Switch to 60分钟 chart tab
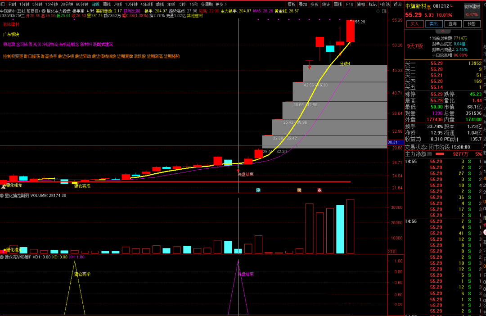 point(82,4)
